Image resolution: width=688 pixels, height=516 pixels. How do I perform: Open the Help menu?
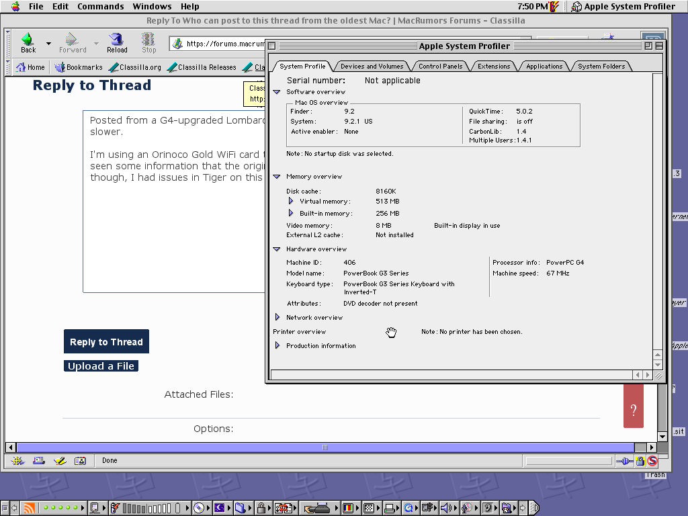point(190,7)
